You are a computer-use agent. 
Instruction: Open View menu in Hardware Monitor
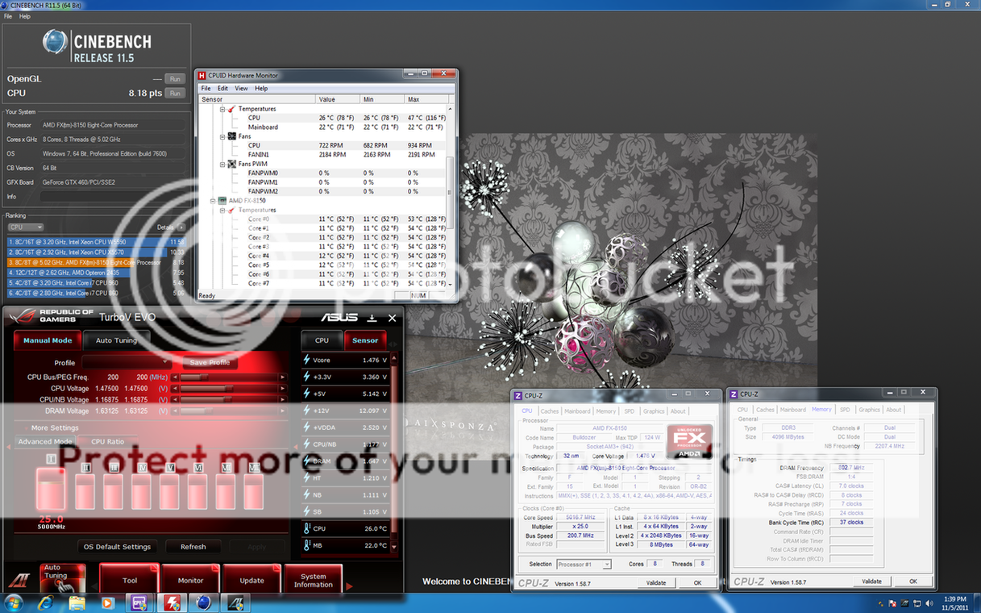[242, 88]
